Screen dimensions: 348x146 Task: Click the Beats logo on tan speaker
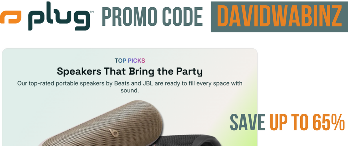114,132
